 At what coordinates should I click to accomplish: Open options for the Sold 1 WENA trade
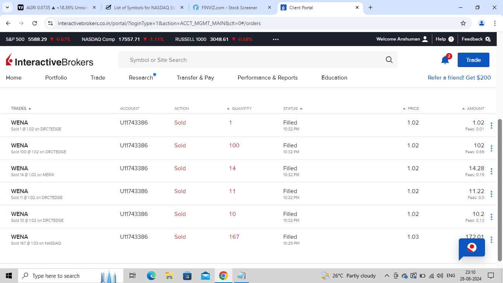(491, 126)
